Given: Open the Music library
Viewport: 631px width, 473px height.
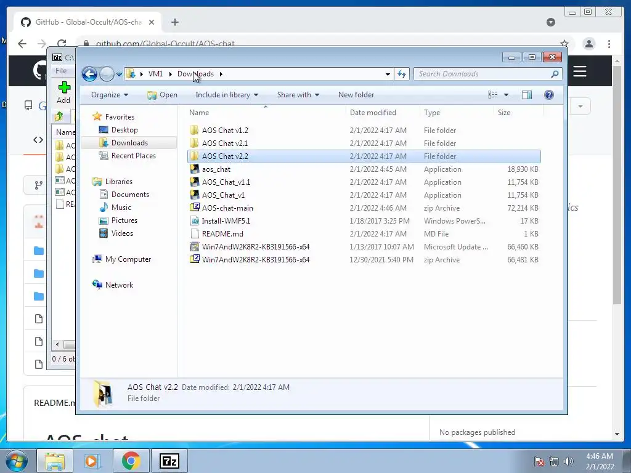Looking at the screenshot, I should coord(121,208).
